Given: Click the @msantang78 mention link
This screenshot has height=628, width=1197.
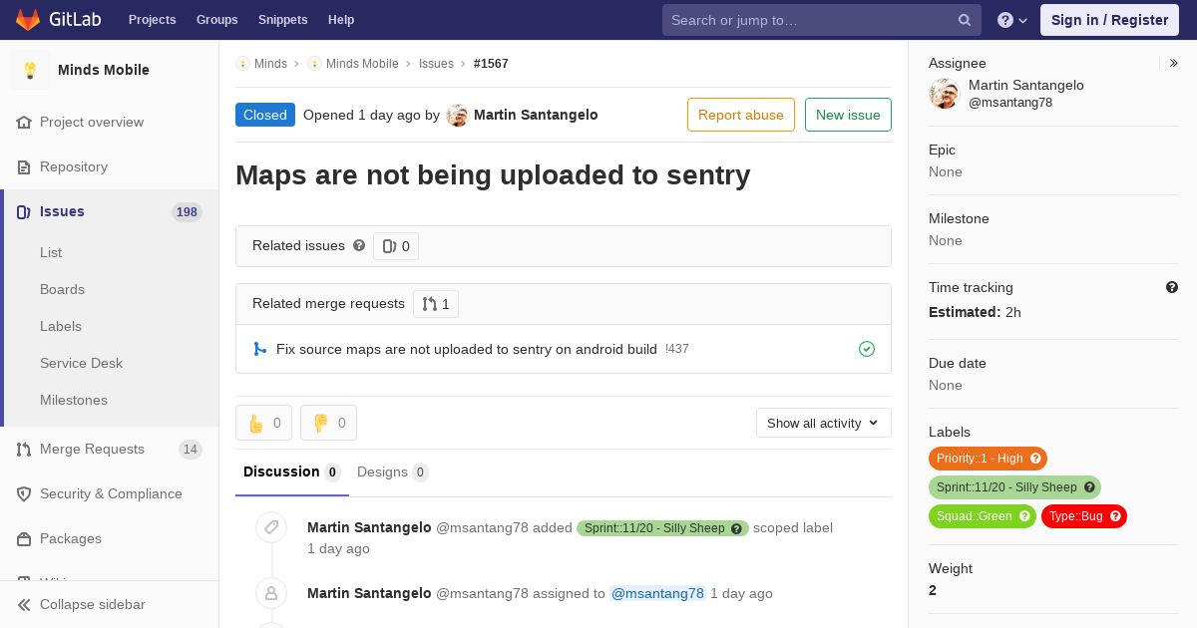Looking at the screenshot, I should (657, 593).
